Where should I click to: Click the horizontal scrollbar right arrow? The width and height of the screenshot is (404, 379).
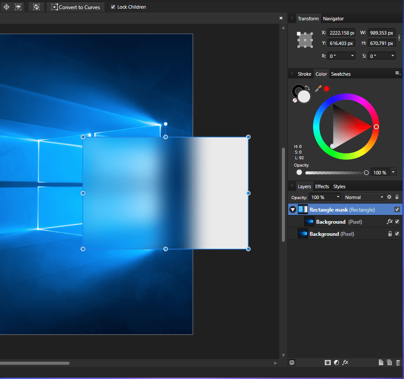coord(275,363)
